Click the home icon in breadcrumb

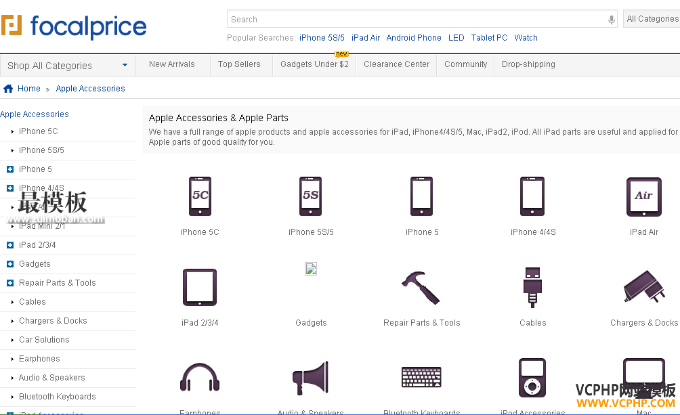tap(8, 89)
